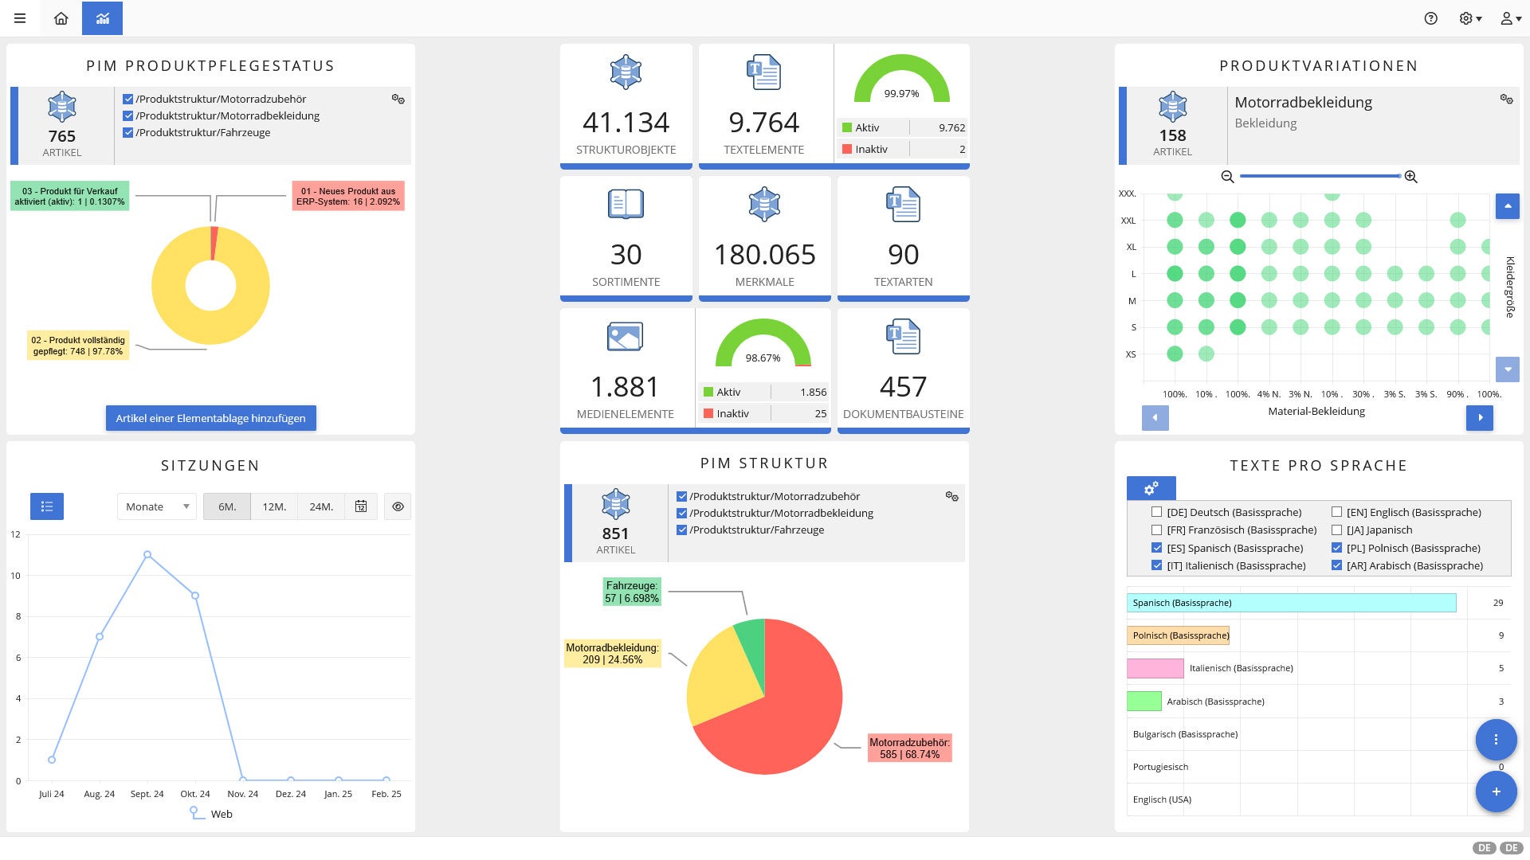The height and width of the screenshot is (860, 1530).
Task: Click the zoom out magnifier in Produktvariationen
Action: coord(1227,177)
